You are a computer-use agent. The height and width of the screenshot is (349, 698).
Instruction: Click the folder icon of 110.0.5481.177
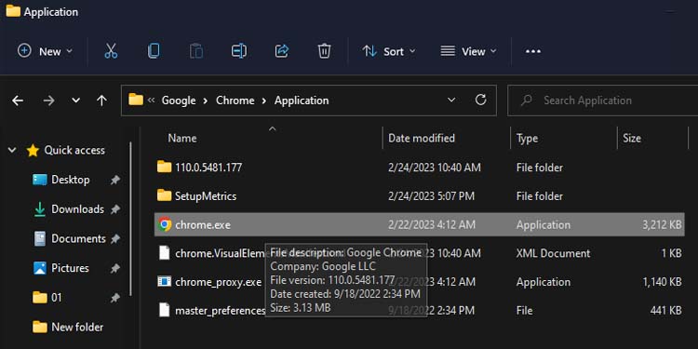click(x=165, y=168)
